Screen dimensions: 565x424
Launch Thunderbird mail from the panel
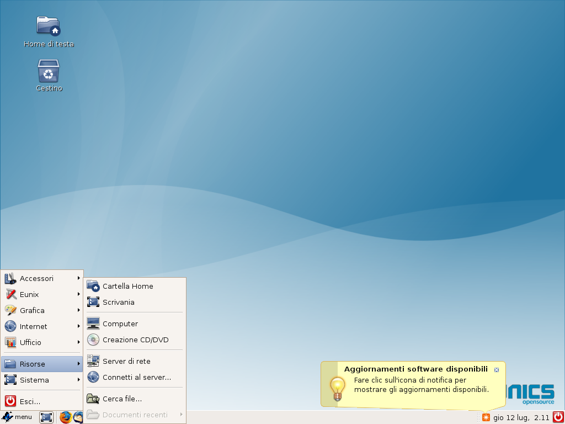78,417
